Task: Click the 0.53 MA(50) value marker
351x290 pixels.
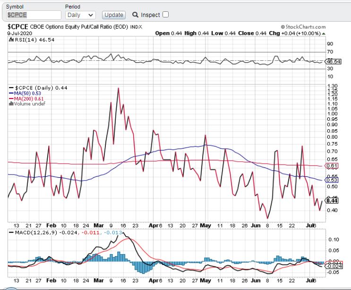Action: click(x=332, y=180)
